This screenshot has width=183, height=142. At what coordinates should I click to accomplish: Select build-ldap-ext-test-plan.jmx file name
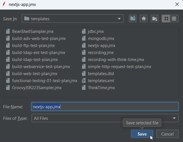pos(39,53)
